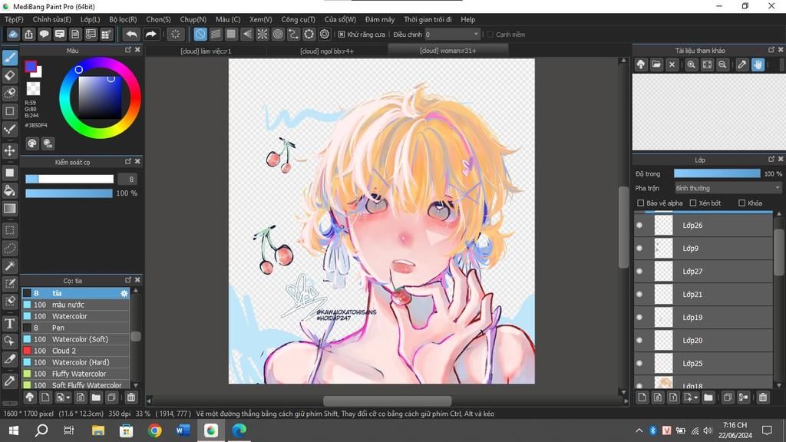Select the Gradient tool
Screen dimensions: 786x442
coord(10,209)
